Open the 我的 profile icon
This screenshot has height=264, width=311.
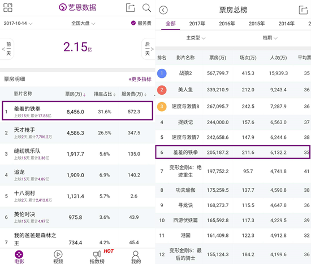click(136, 254)
